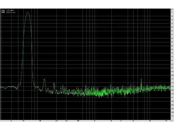This screenshot has width=174, height=130.
Task: Click the topmost value on dB scale
Action: tap(172, 9)
